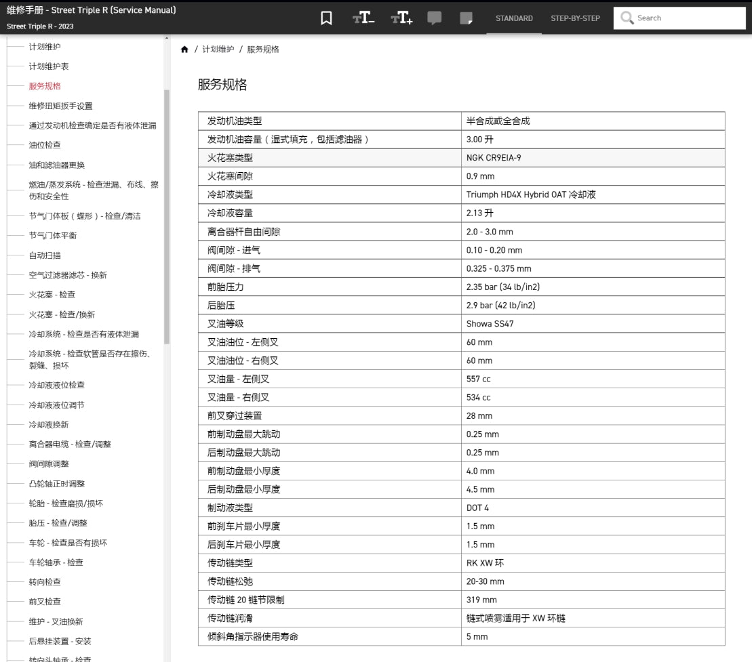Open the notes page icon in the toolbar
The height and width of the screenshot is (662, 752).
(467, 18)
